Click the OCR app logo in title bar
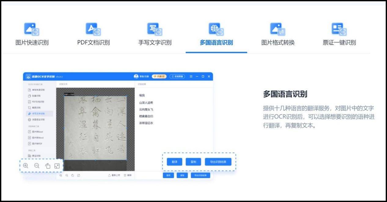The image size is (387, 202). (x=28, y=76)
